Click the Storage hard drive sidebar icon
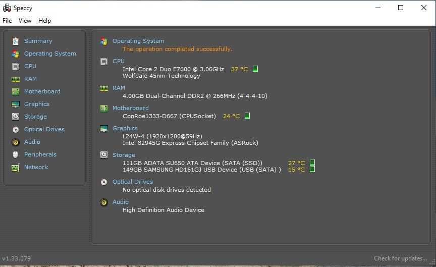The image size is (436, 267). 16,117
